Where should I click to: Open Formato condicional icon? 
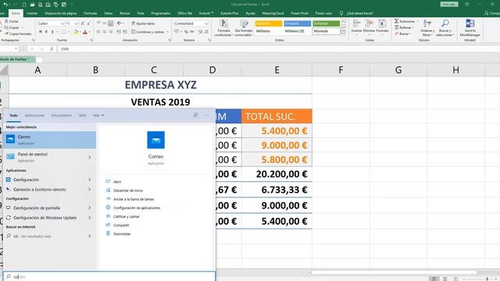[x=224, y=24]
